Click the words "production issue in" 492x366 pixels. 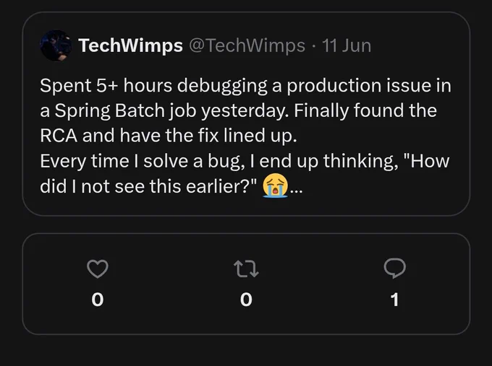click(369, 86)
